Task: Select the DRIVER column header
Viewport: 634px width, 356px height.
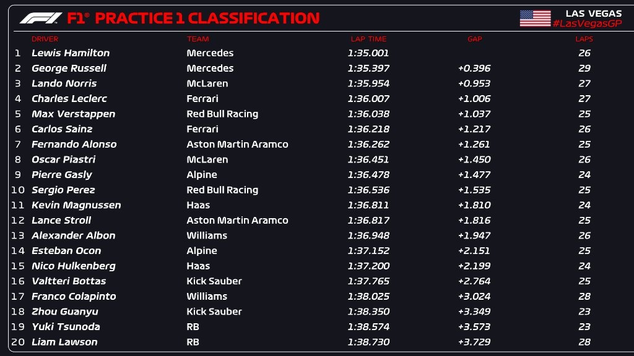Action: pyautogui.click(x=45, y=39)
